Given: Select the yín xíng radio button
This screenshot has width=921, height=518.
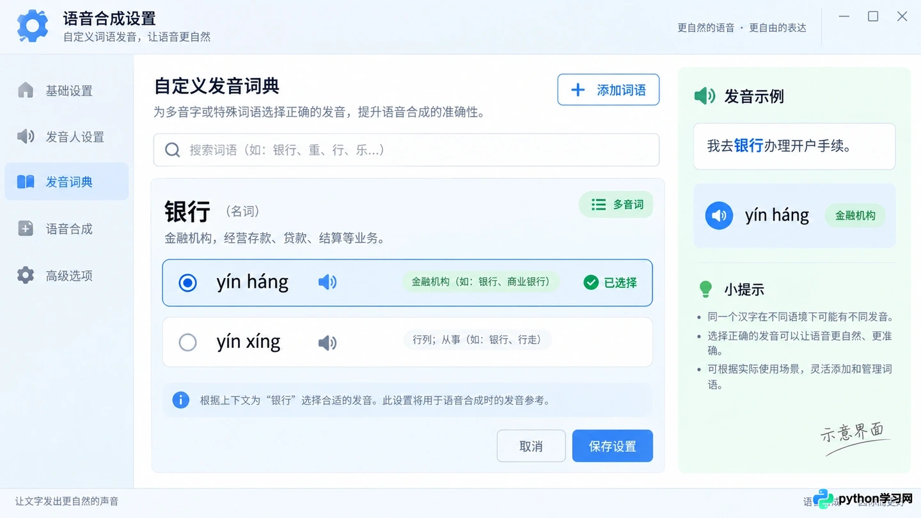Looking at the screenshot, I should click(x=187, y=343).
